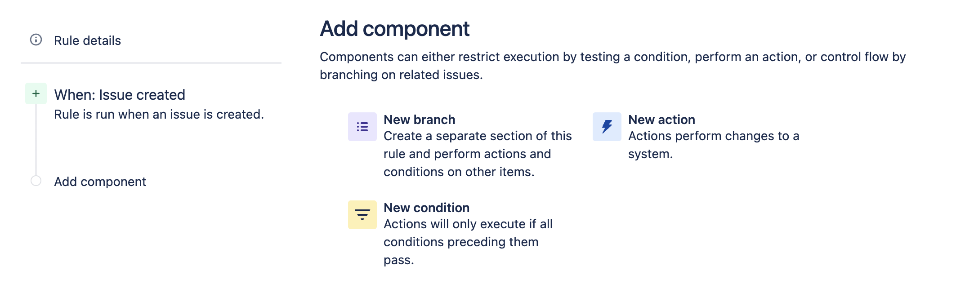Image resolution: width=965 pixels, height=293 pixels.
Task: Click 'Actions perform changes to a system' text
Action: tap(714, 145)
